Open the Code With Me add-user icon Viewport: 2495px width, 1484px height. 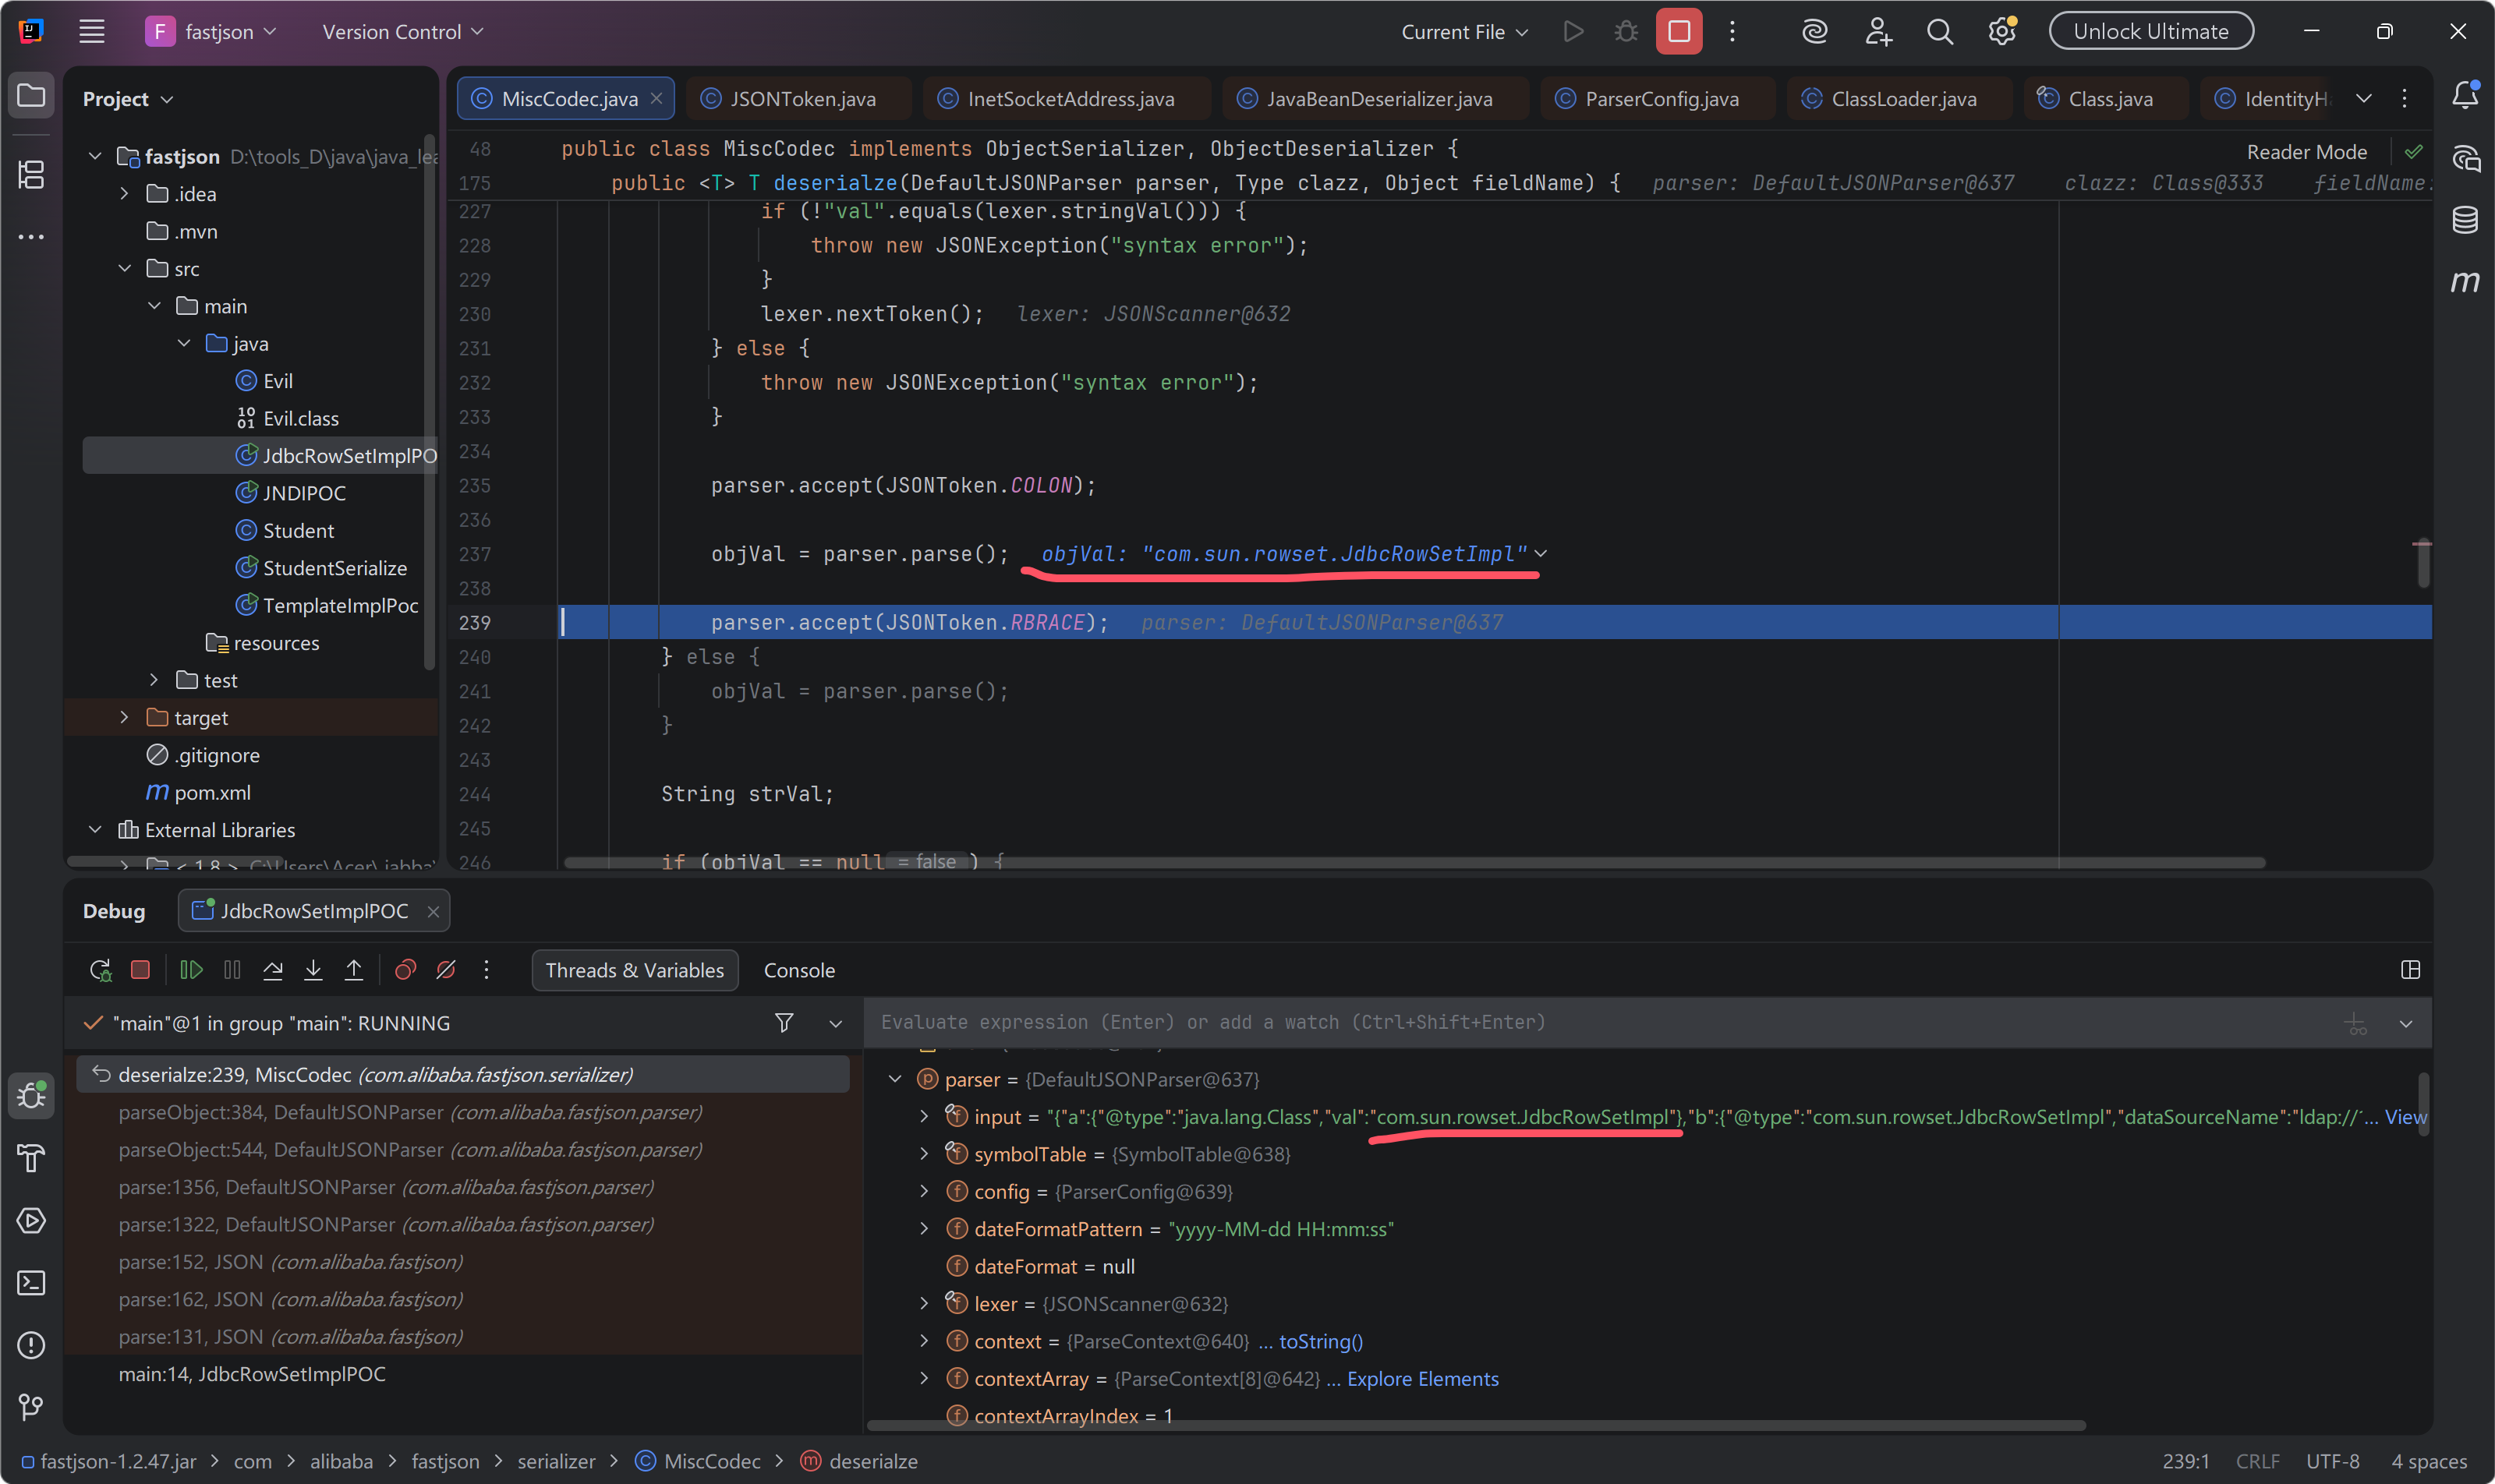(x=1877, y=32)
